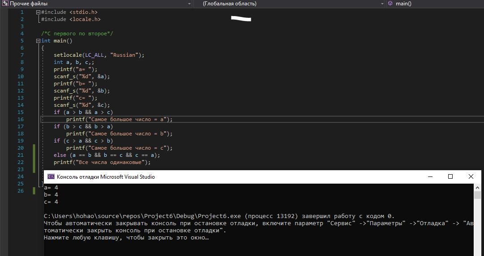The width and height of the screenshot is (484, 256).
Task: Click the comment /*С первого по второе*/
Action: (x=77, y=34)
